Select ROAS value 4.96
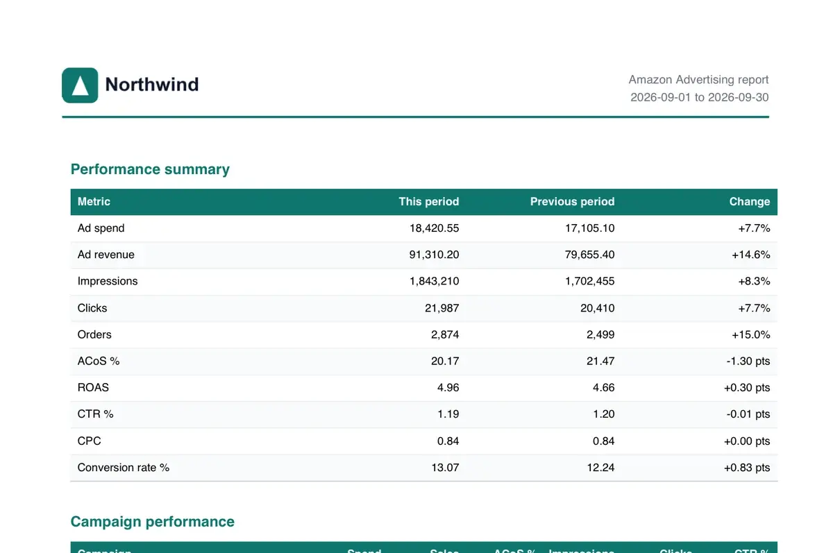The image size is (833, 553). coord(448,387)
